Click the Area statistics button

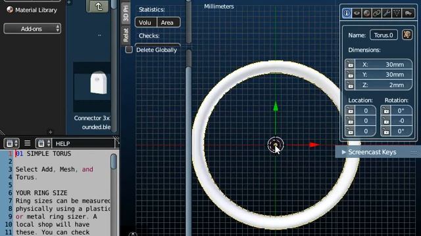(x=168, y=22)
